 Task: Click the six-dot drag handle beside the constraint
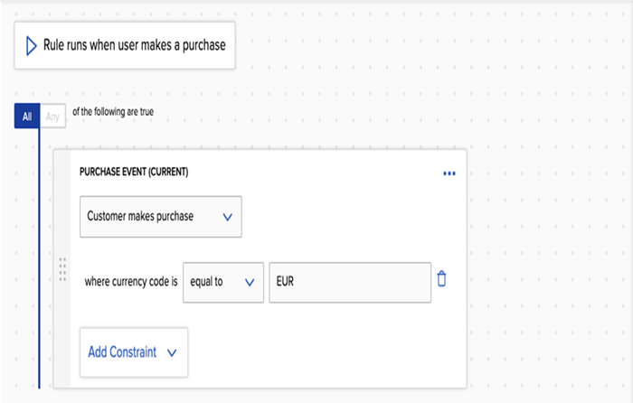coord(62,269)
